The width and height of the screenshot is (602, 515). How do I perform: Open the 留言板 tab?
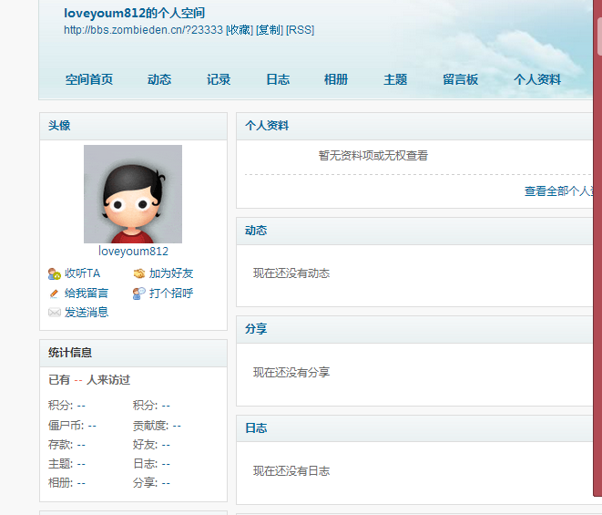(x=460, y=79)
